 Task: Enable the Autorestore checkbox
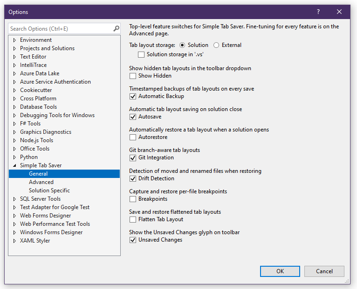(x=133, y=137)
